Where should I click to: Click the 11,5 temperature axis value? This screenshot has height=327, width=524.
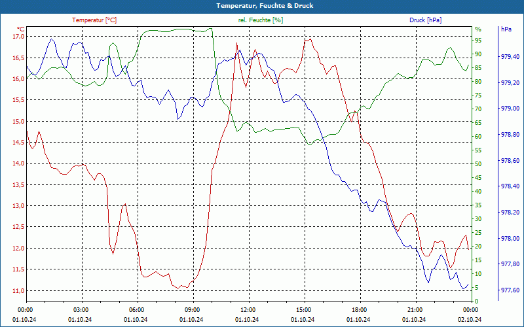click(x=18, y=269)
